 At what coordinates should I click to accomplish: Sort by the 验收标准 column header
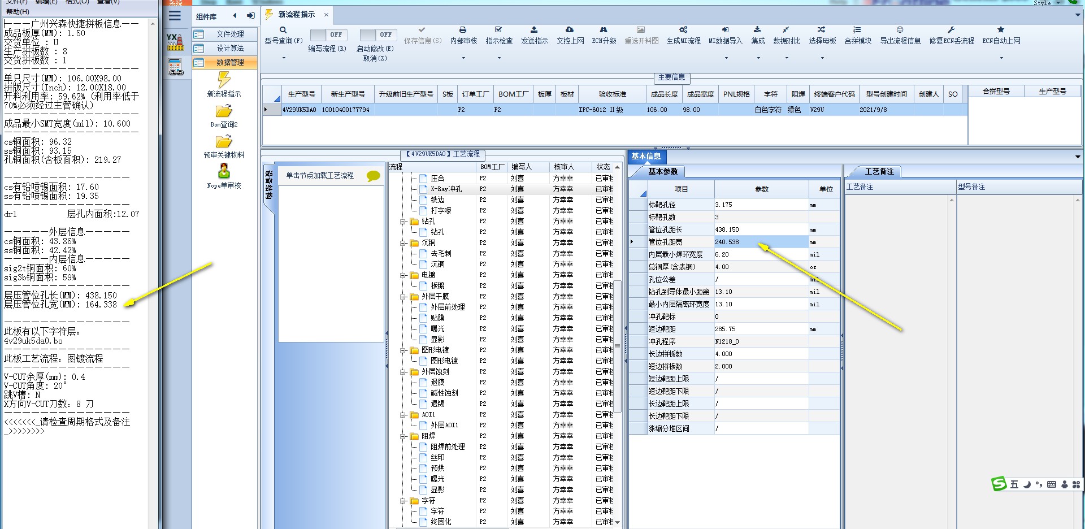[613, 94]
